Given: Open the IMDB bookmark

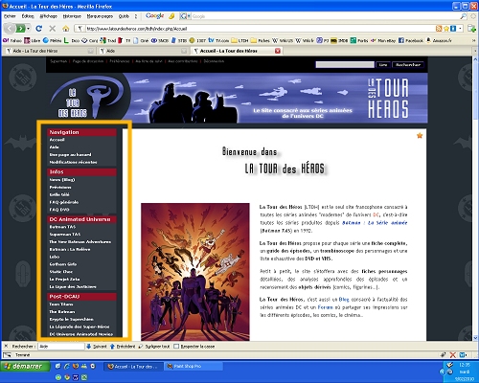Looking at the screenshot, I should pos(339,40).
